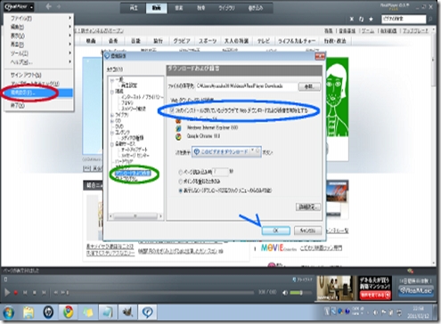Select DVD in the category tree
441x324 pixels.
click(119, 126)
